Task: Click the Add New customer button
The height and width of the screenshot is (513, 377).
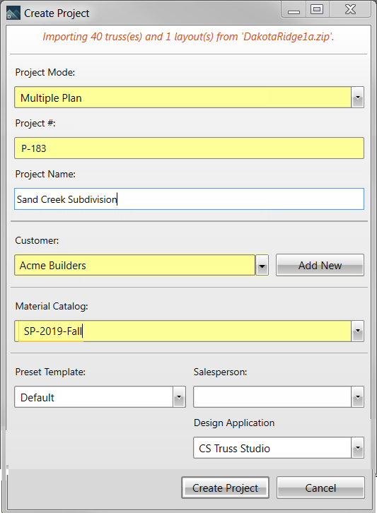Action: [320, 265]
